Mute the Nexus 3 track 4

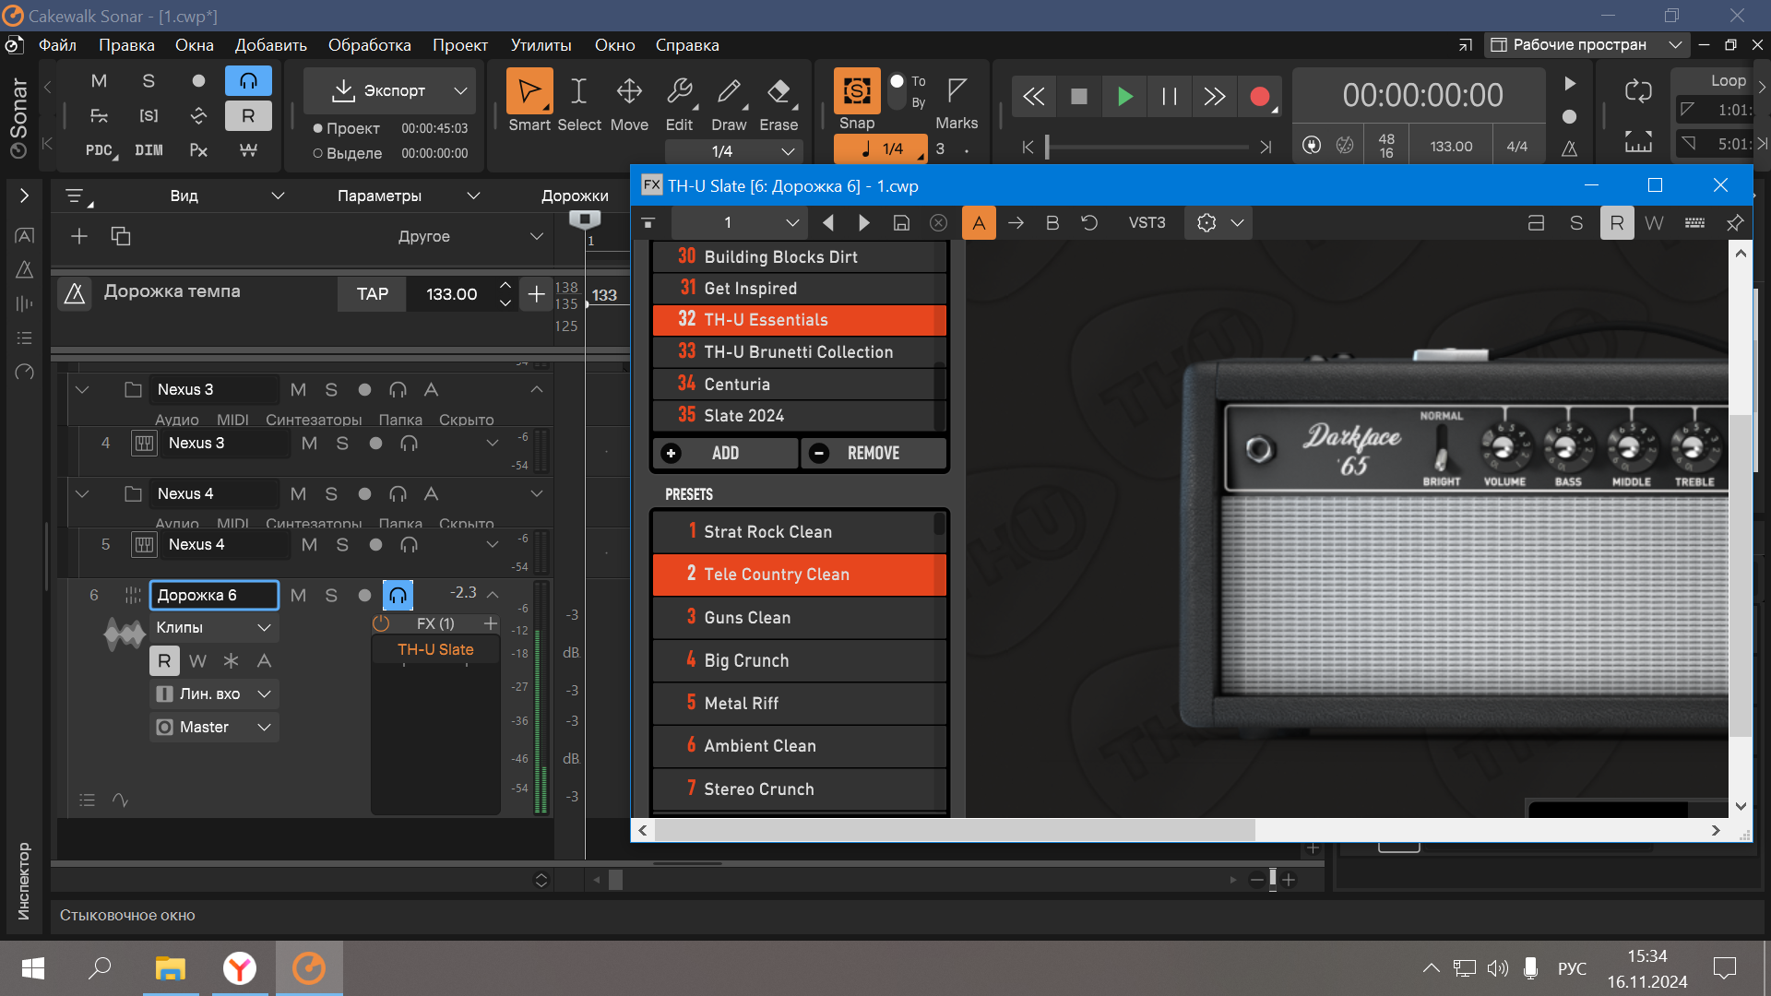point(309,444)
